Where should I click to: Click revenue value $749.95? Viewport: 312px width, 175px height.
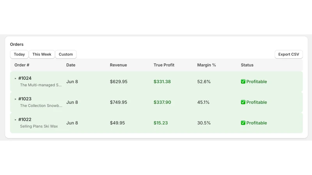point(119,102)
